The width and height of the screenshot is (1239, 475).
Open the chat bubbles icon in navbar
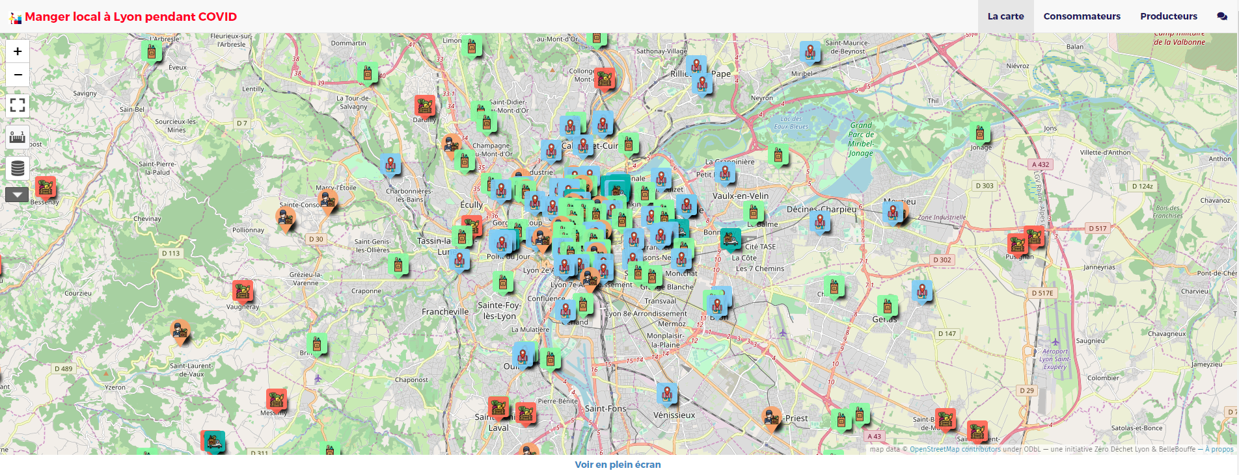click(x=1221, y=16)
